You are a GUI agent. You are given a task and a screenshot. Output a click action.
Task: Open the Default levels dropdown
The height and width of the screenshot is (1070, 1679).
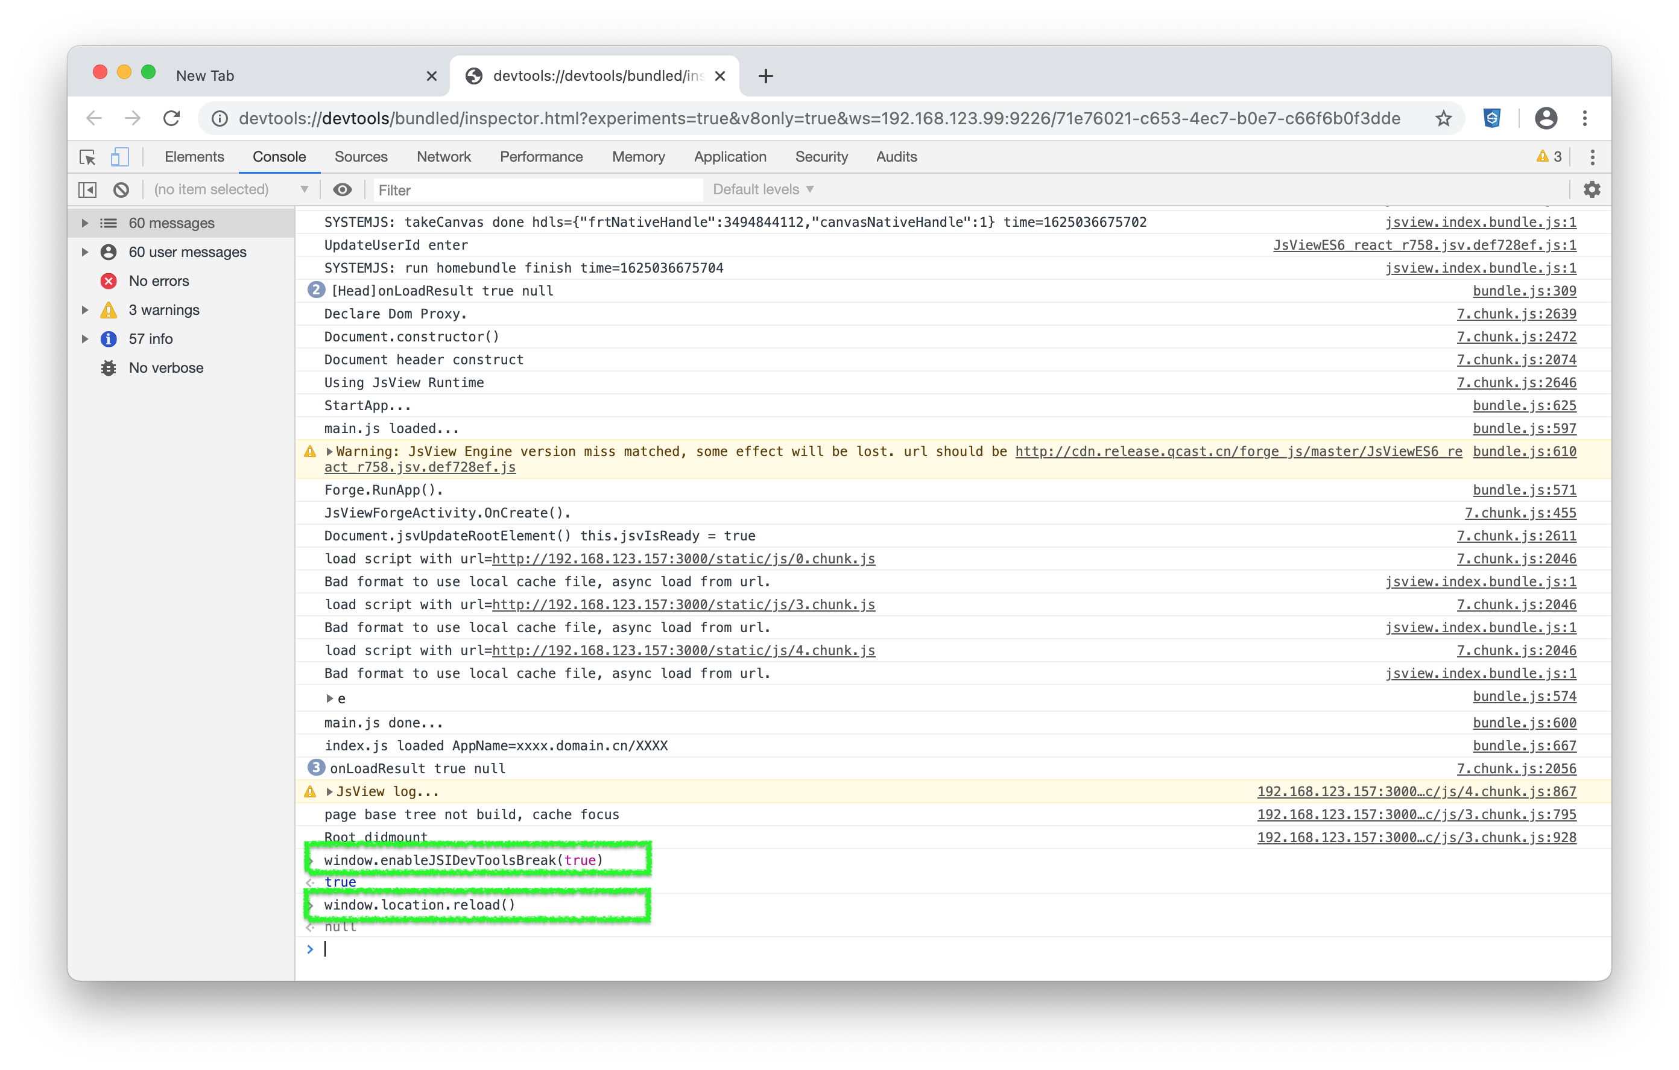(x=763, y=190)
